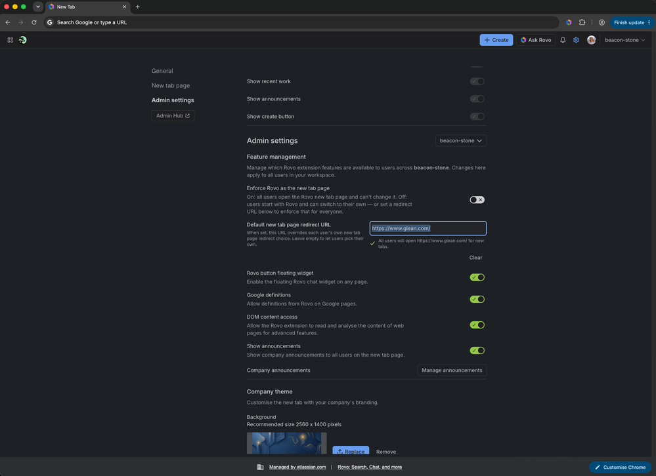The image size is (656, 476).
Task: Open Ask Rovo chat
Action: [536, 40]
